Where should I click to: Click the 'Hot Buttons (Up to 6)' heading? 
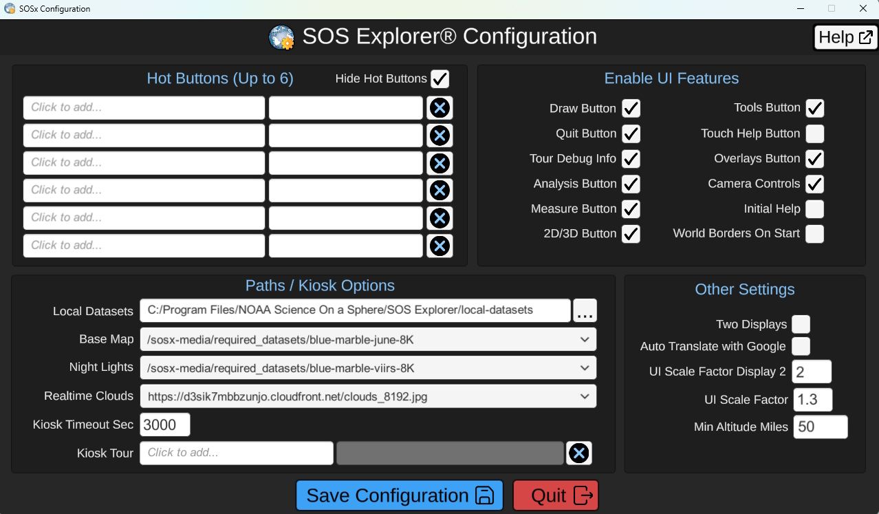click(220, 78)
